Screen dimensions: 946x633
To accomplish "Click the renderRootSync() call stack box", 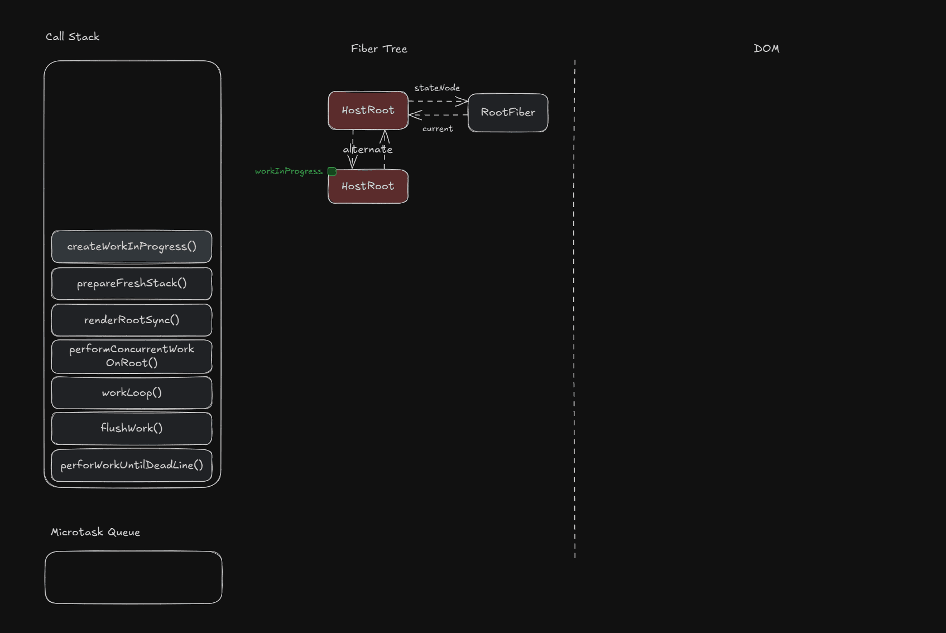I will click(x=132, y=320).
